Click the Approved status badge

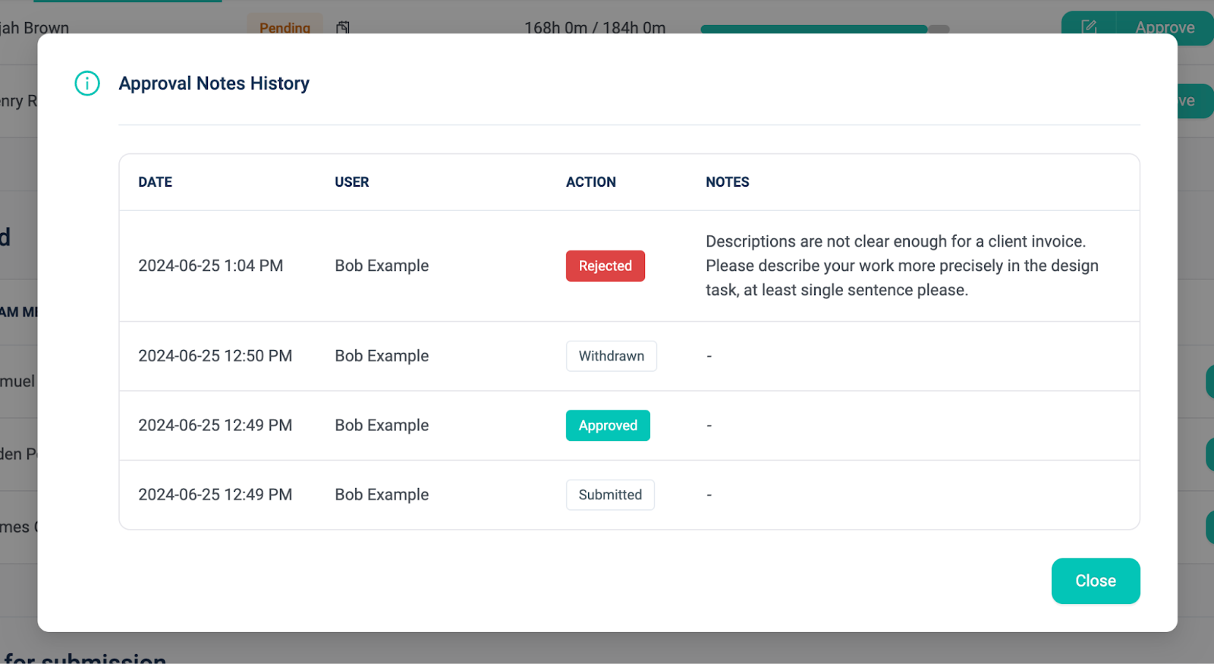click(x=608, y=425)
